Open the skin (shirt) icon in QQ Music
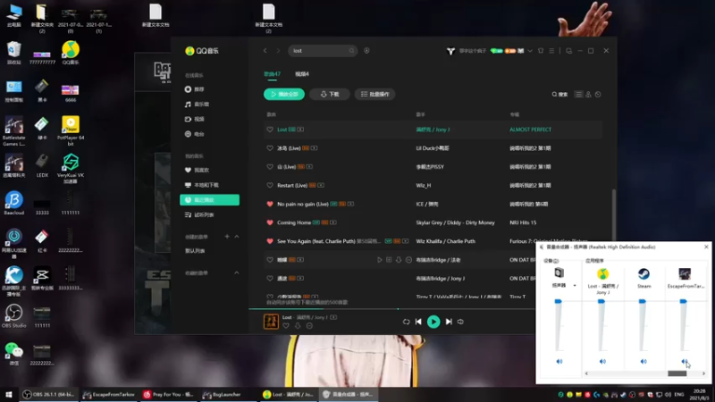 point(541,51)
